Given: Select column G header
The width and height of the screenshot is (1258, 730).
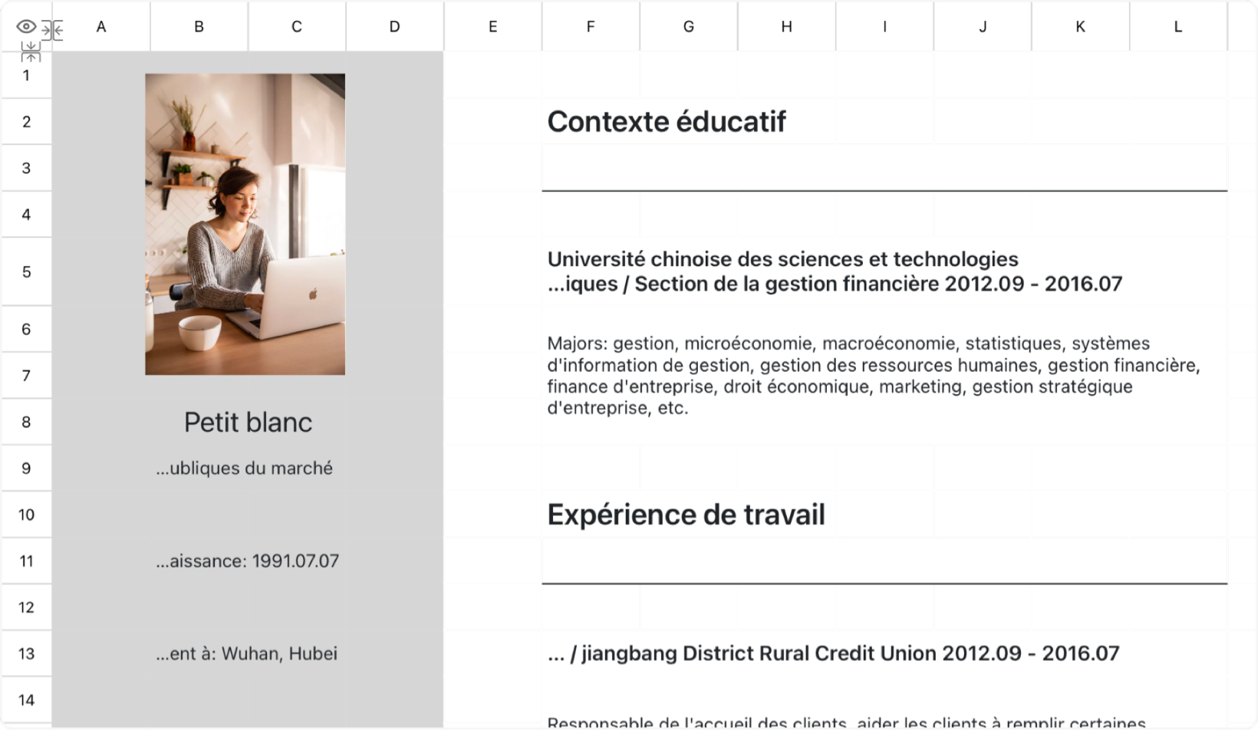Looking at the screenshot, I should pos(689,27).
